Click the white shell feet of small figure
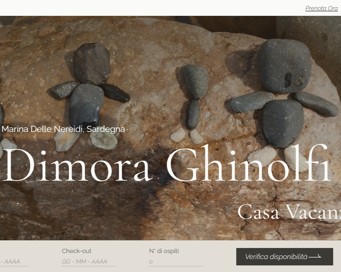The height and width of the screenshot is (272, 341). click(x=187, y=136)
